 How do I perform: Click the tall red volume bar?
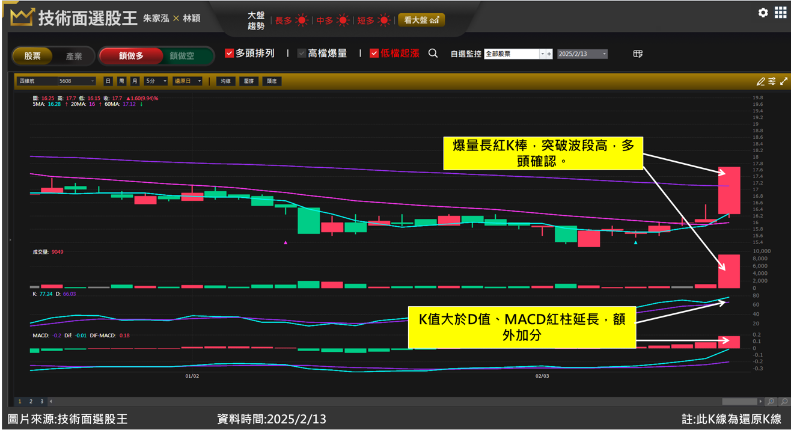click(728, 271)
